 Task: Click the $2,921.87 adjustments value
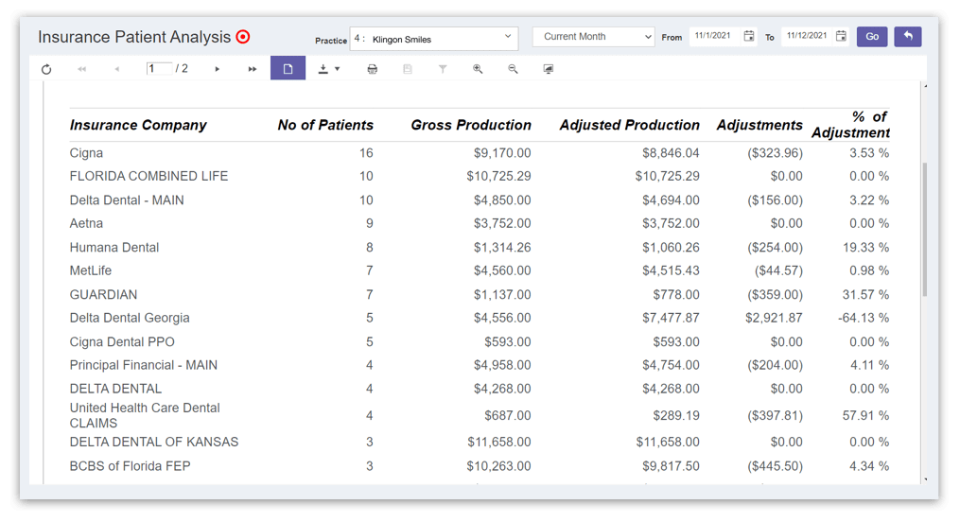pos(774,318)
